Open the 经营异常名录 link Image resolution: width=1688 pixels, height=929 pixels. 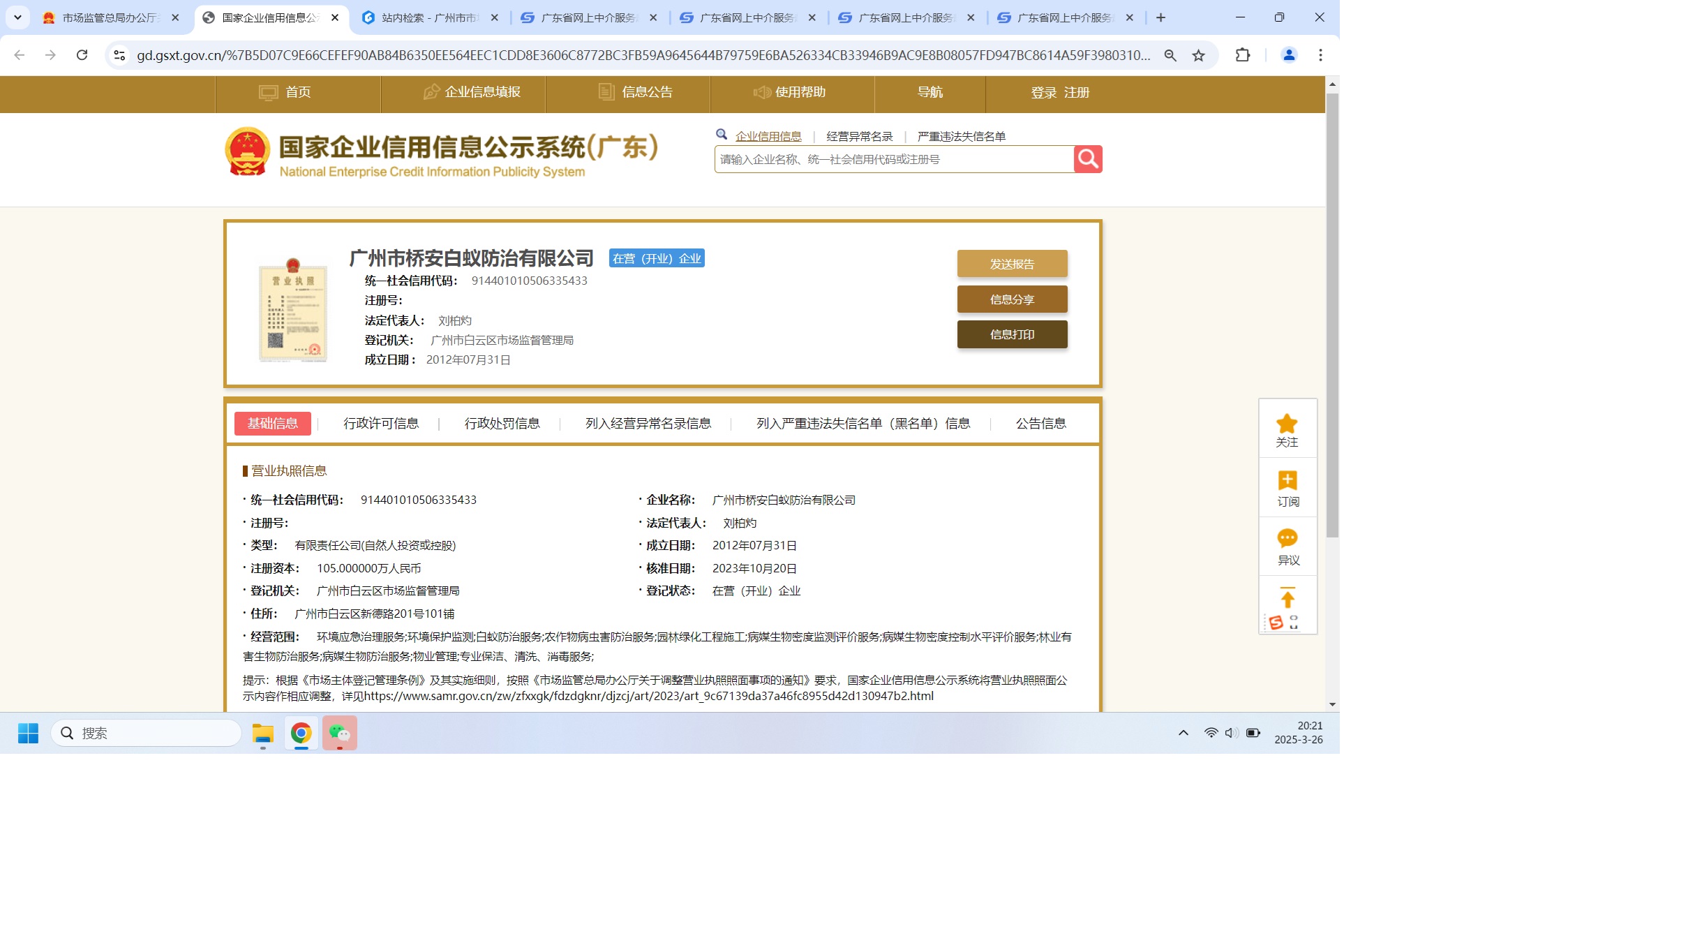click(x=858, y=136)
